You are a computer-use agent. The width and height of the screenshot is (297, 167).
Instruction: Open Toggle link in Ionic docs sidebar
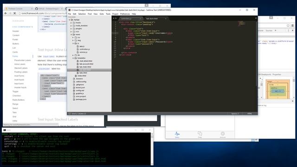(x=15, y=91)
